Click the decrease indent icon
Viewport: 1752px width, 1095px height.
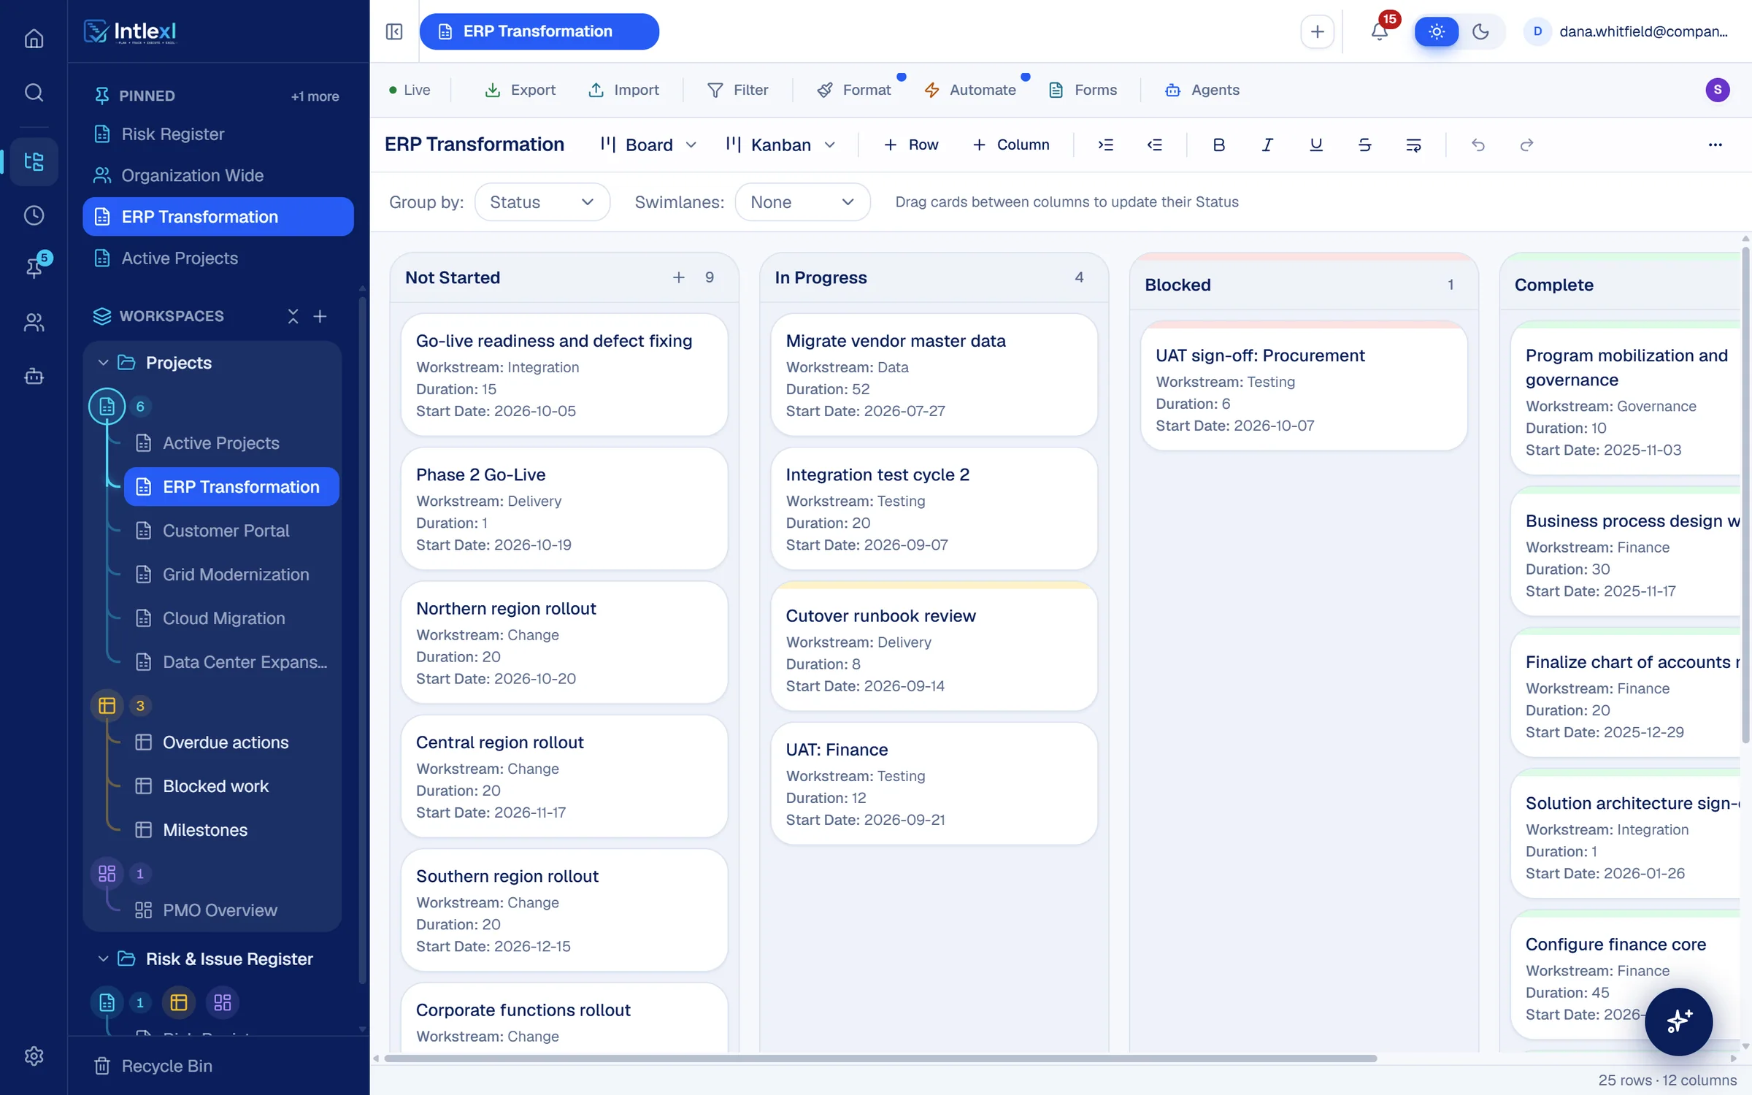click(1154, 145)
